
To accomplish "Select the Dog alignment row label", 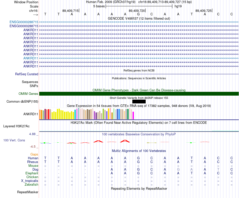I will click(35, 170).
